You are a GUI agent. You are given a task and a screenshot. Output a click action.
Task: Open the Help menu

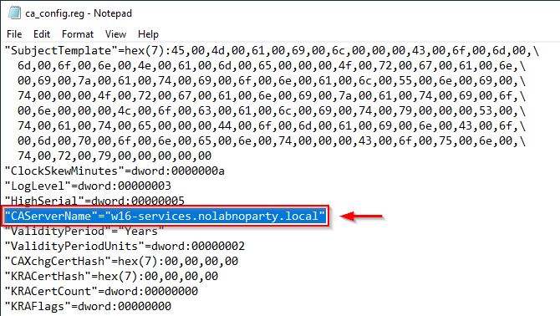point(148,34)
